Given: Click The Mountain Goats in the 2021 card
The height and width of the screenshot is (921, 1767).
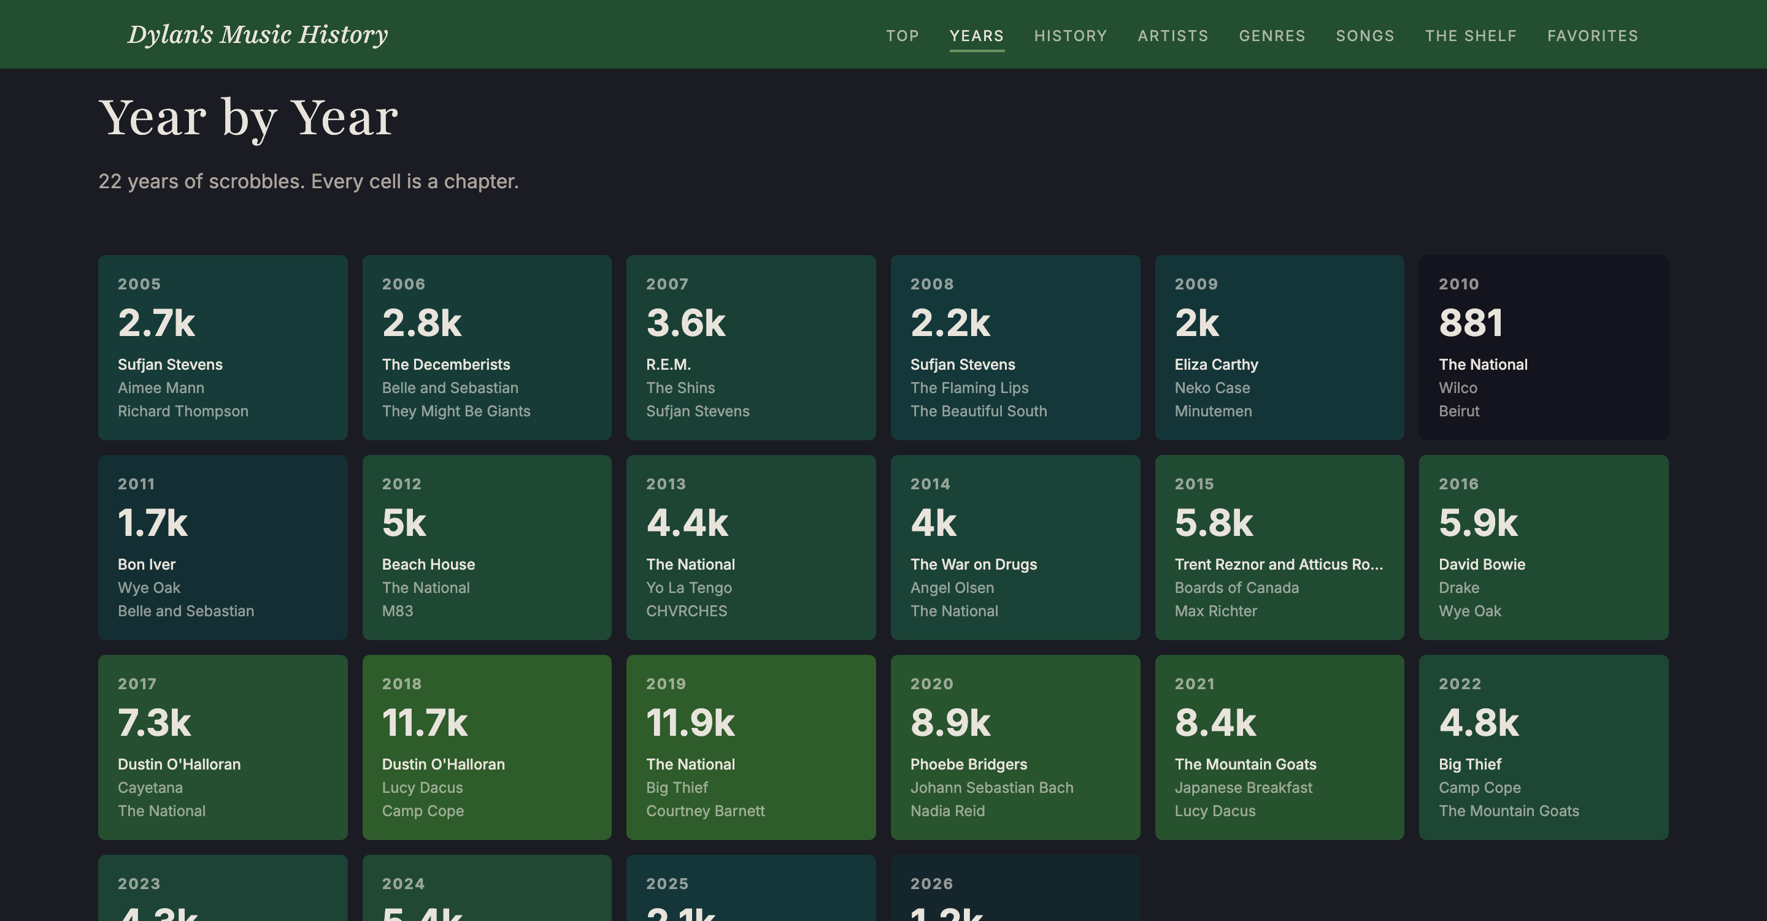Looking at the screenshot, I should pos(1245,764).
